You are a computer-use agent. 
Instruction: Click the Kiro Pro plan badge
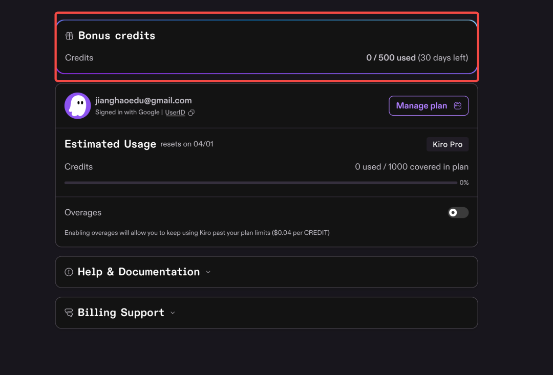(448, 144)
